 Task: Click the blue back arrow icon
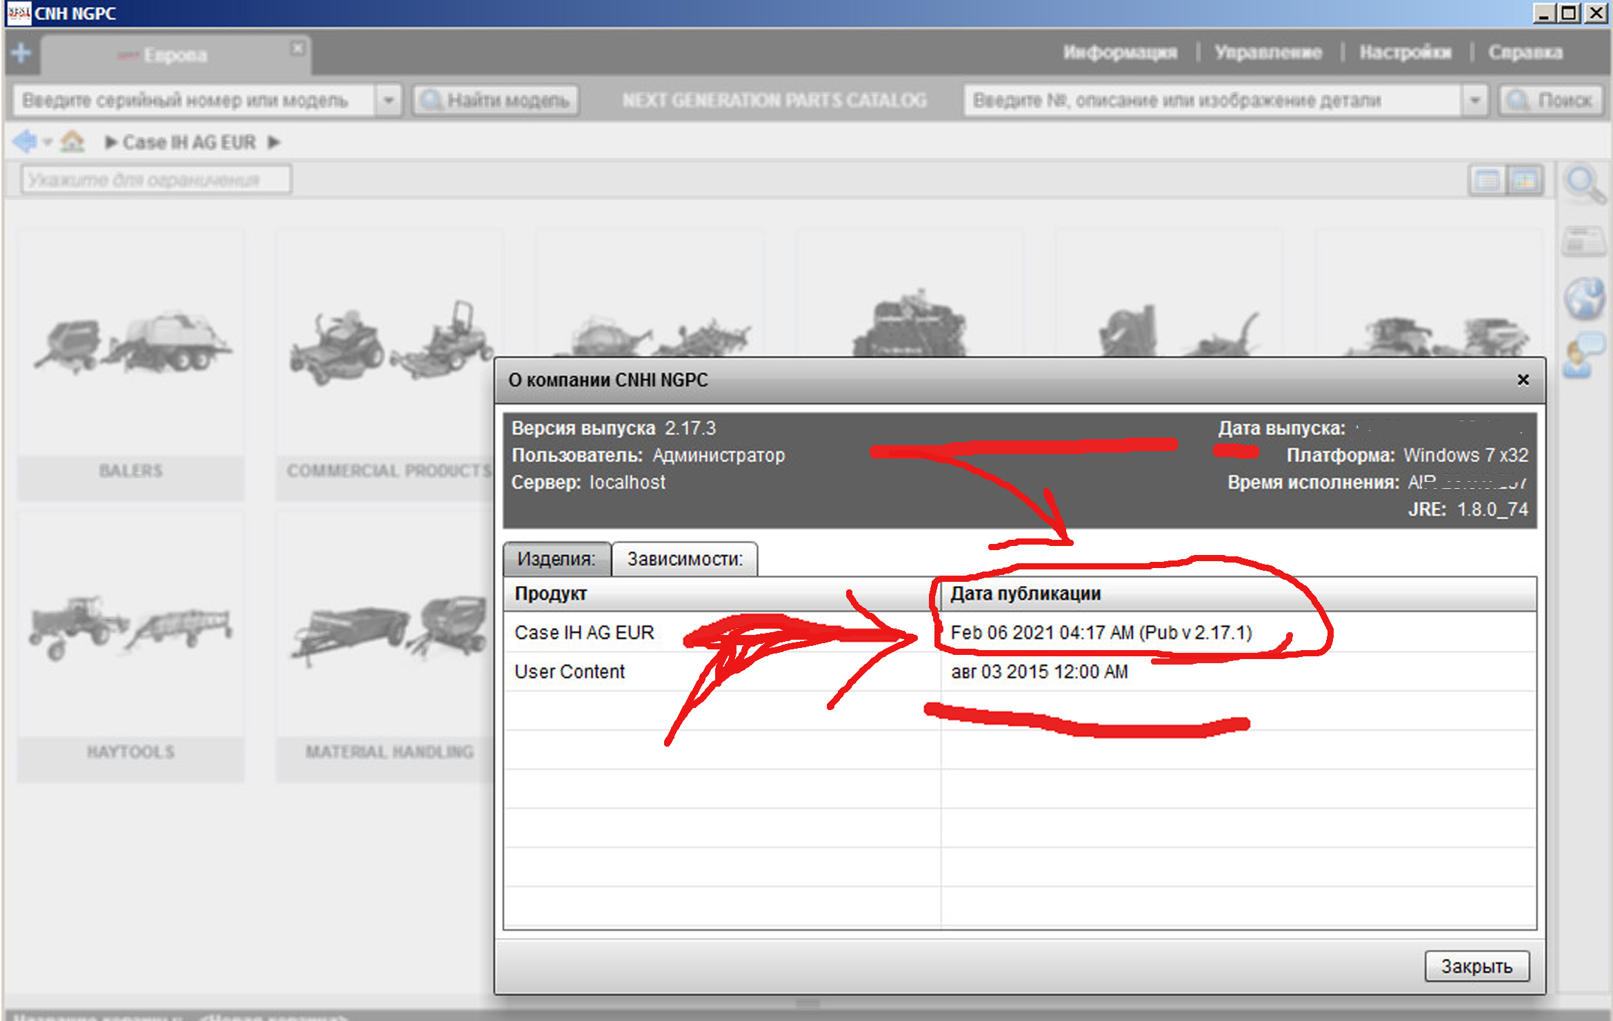tap(24, 142)
